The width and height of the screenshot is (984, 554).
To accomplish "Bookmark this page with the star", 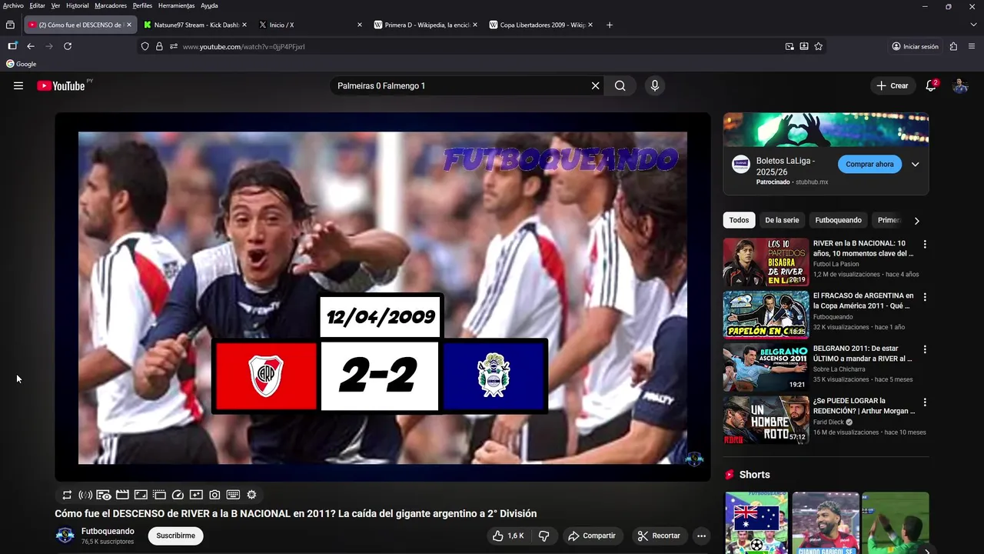I will coord(818,46).
